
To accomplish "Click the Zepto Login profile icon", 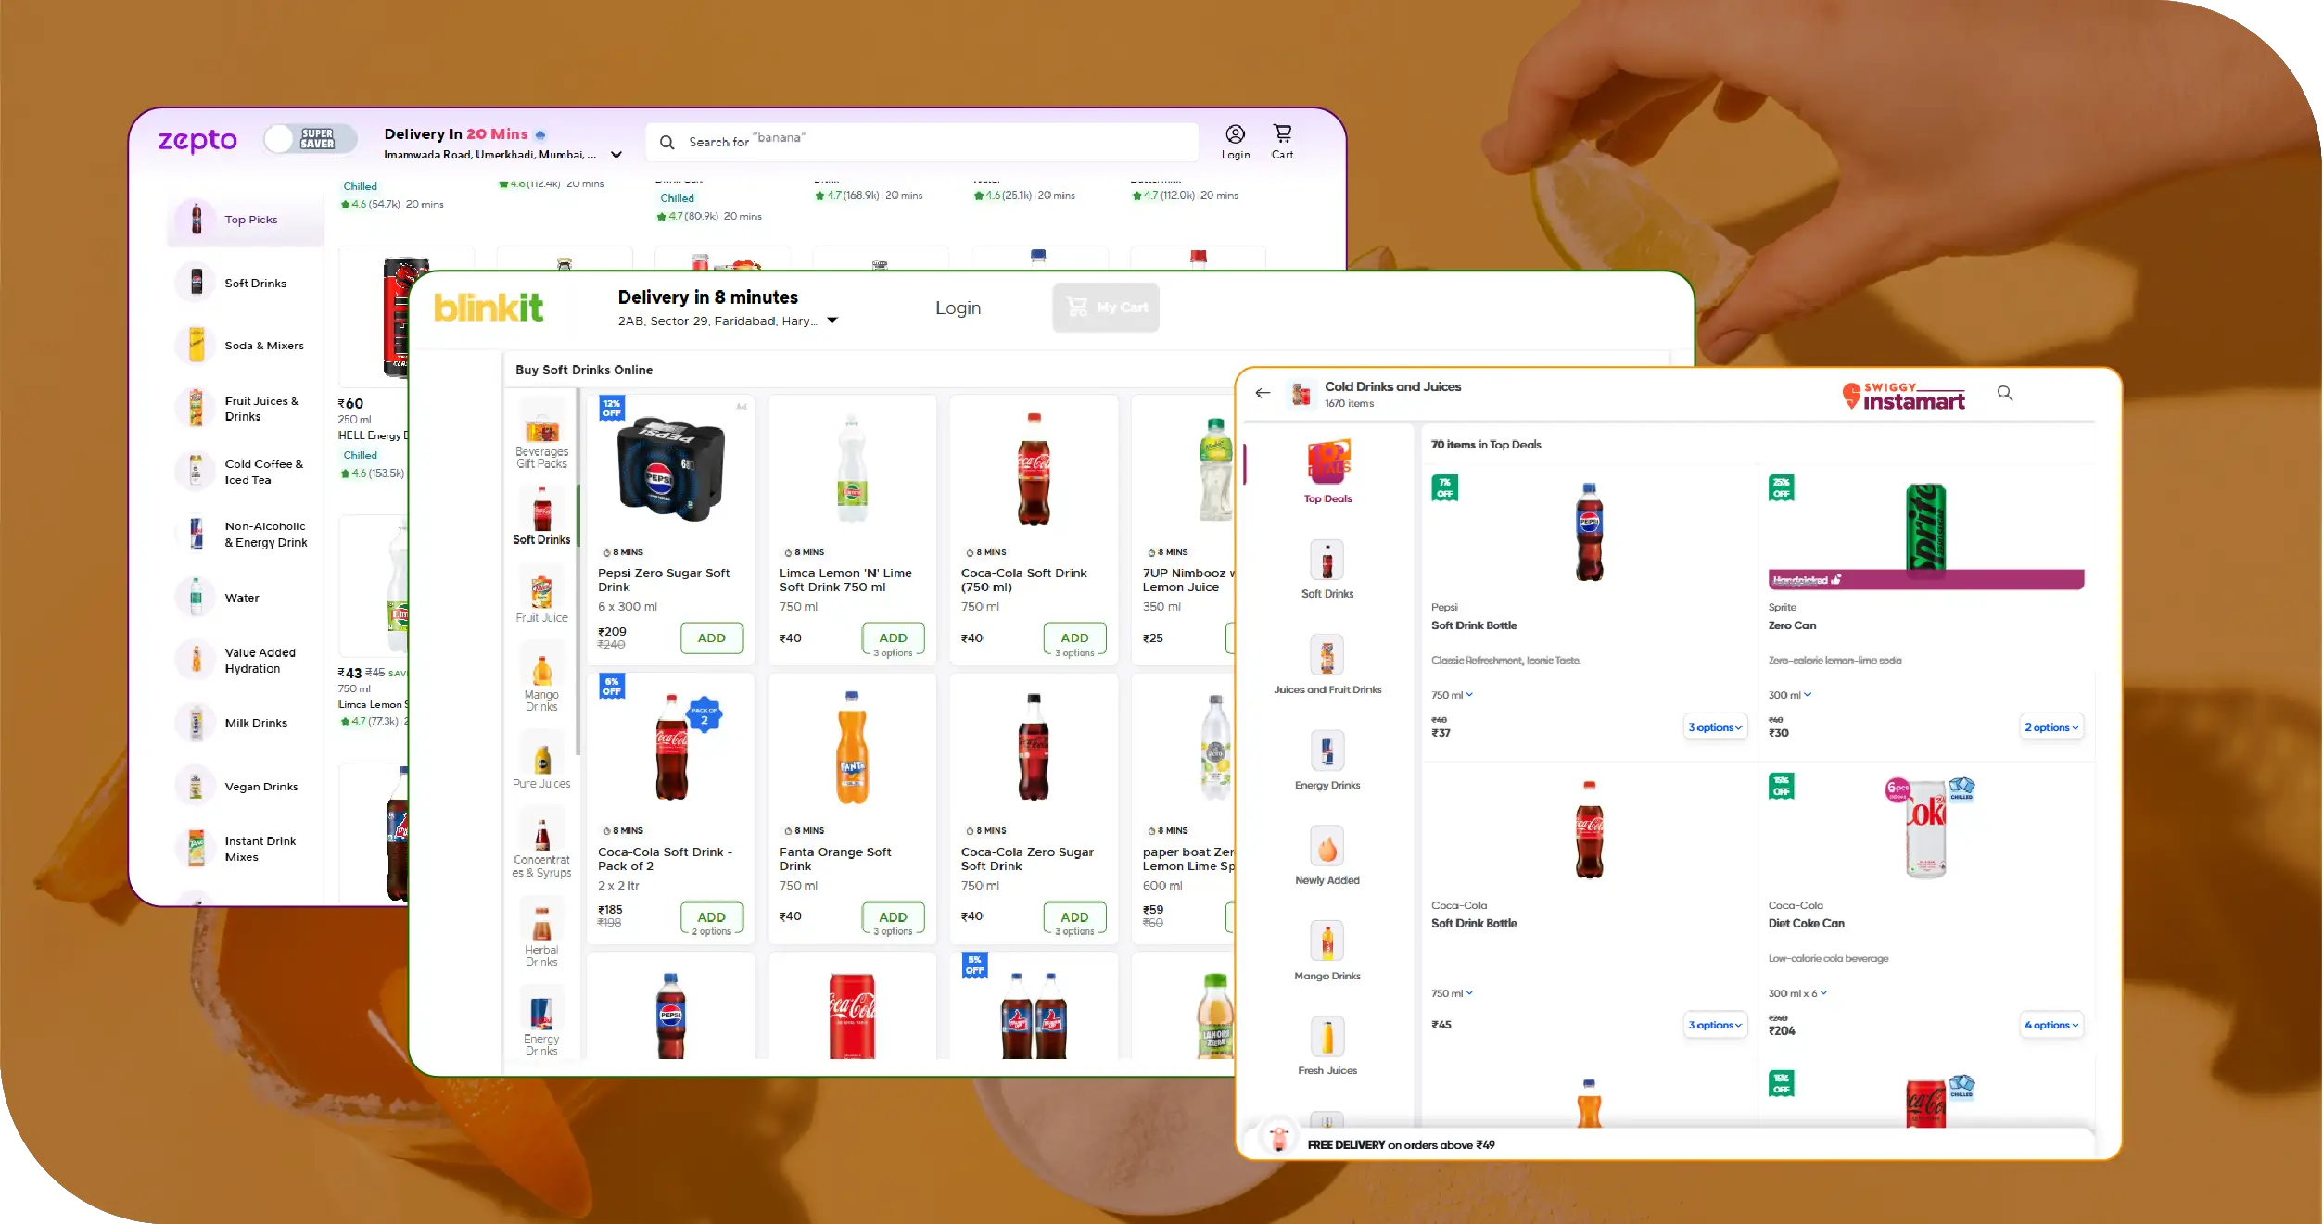I will click(1235, 134).
